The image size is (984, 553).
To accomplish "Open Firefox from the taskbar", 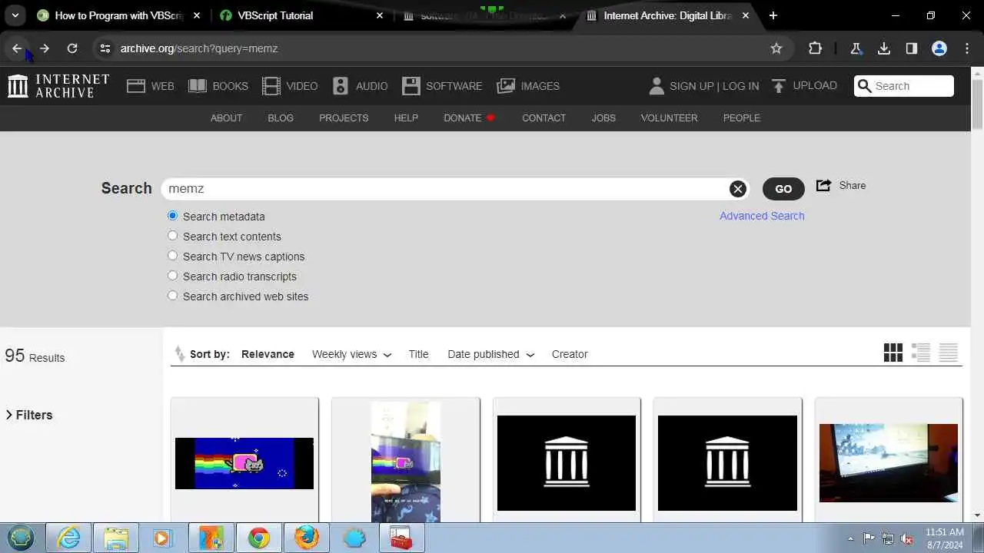I will 306,538.
